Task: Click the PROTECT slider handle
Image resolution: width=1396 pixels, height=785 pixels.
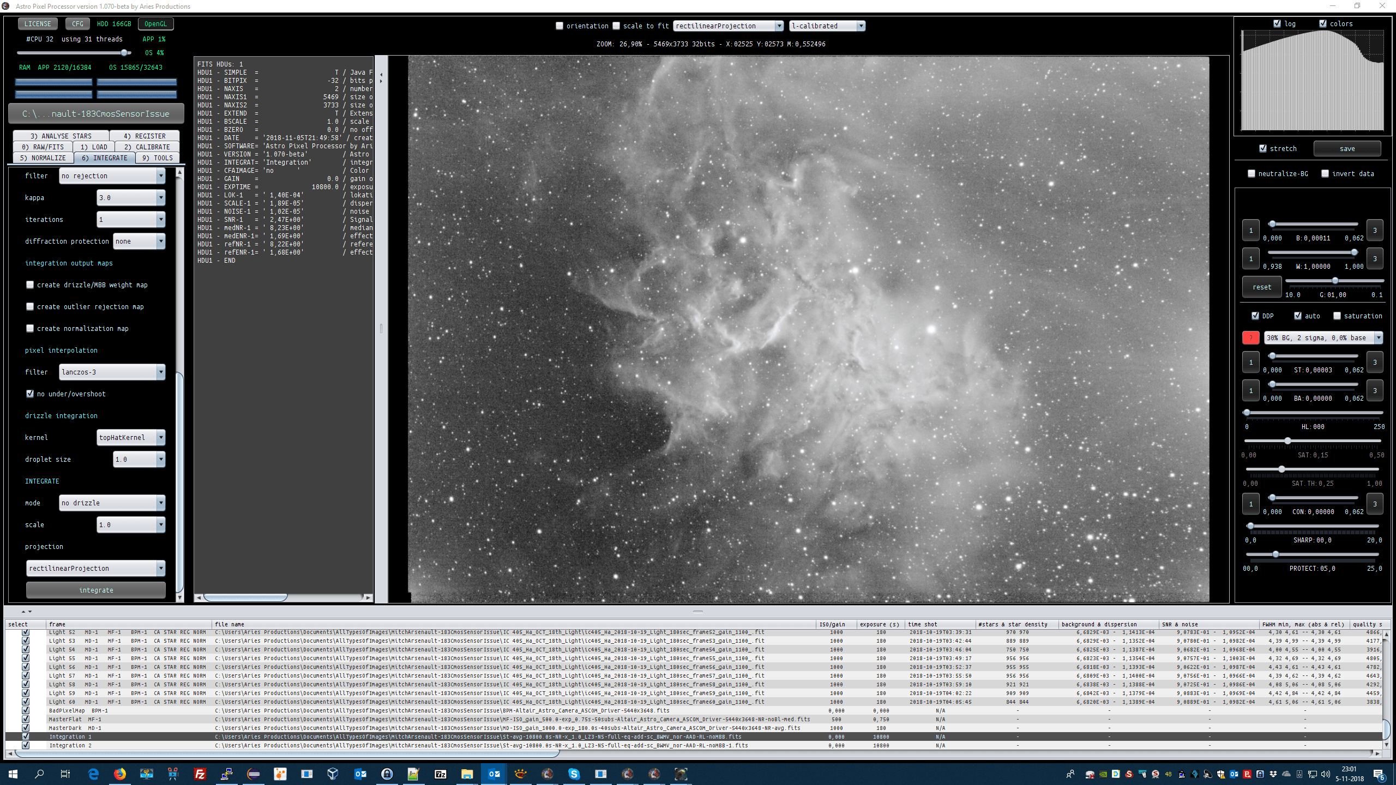Action: tap(1275, 554)
